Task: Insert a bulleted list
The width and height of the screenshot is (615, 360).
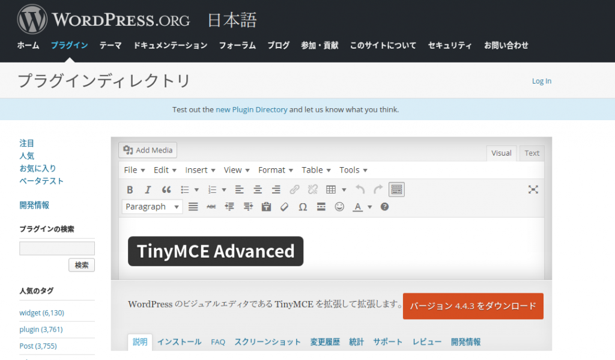Action: click(185, 190)
